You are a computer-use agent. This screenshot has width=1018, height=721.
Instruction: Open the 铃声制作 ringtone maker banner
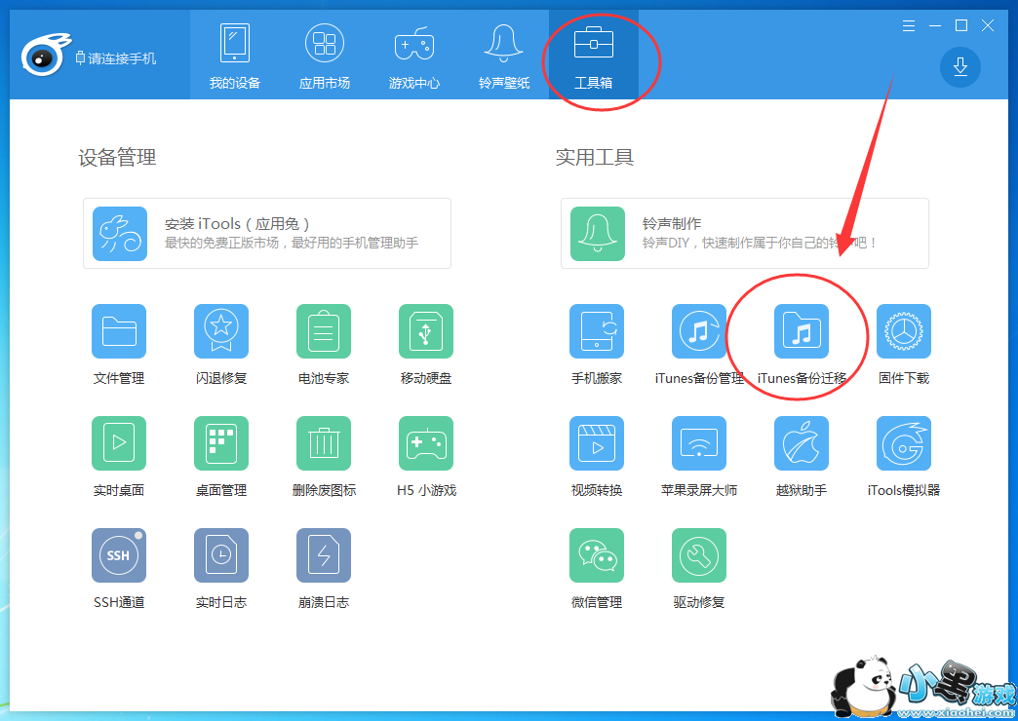pos(745,234)
